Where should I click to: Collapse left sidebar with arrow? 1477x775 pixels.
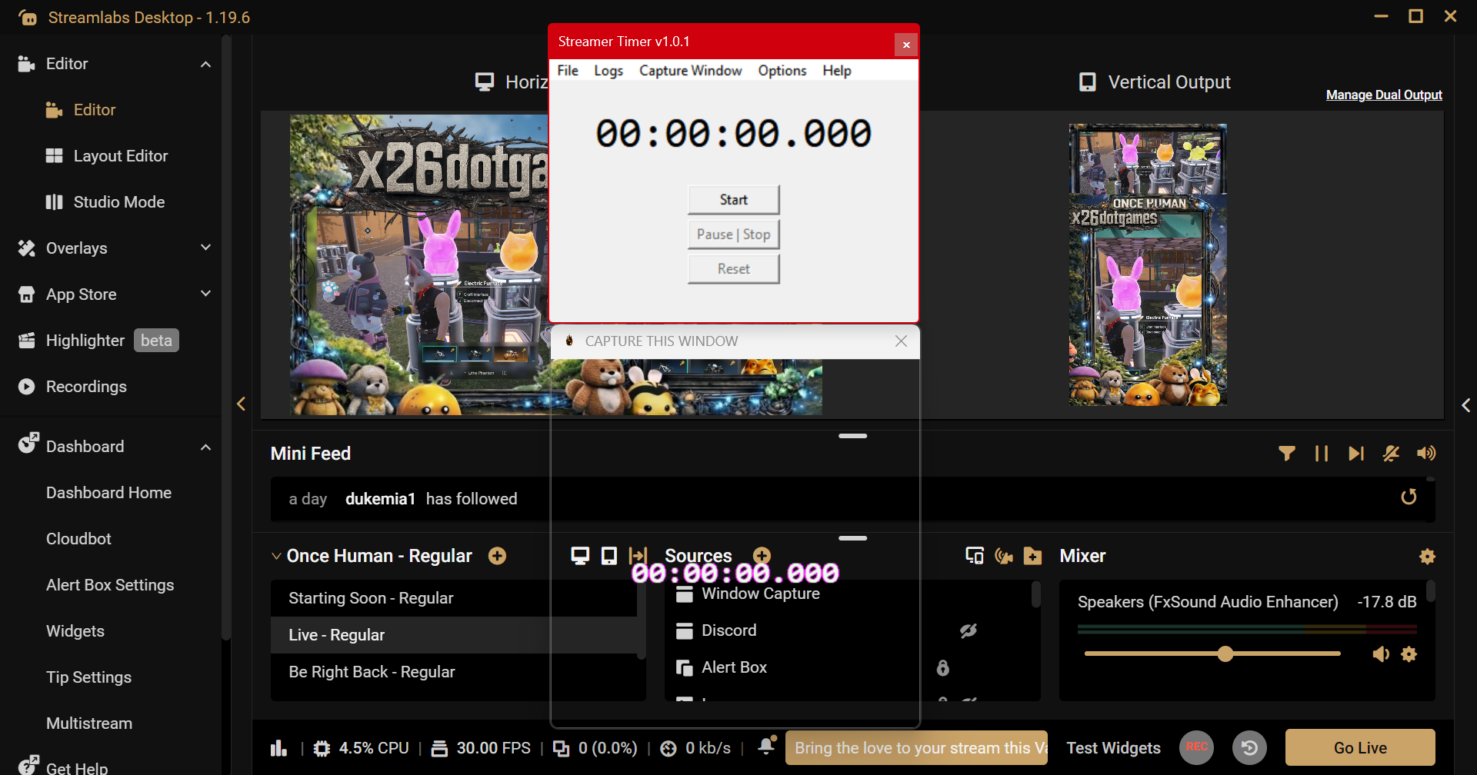[x=241, y=404]
